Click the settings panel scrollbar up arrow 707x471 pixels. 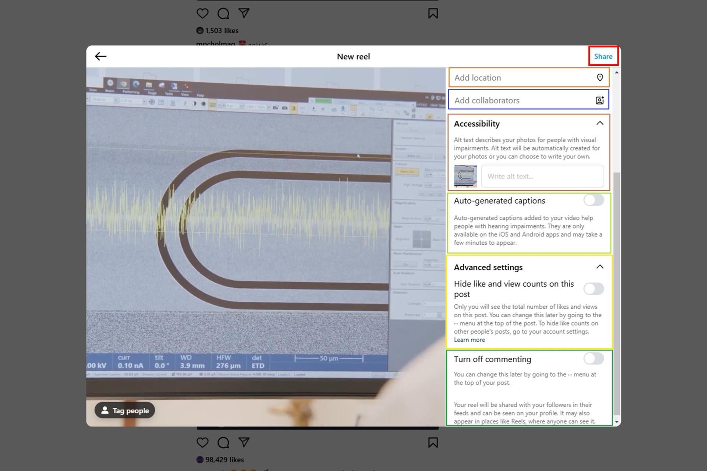coord(616,72)
